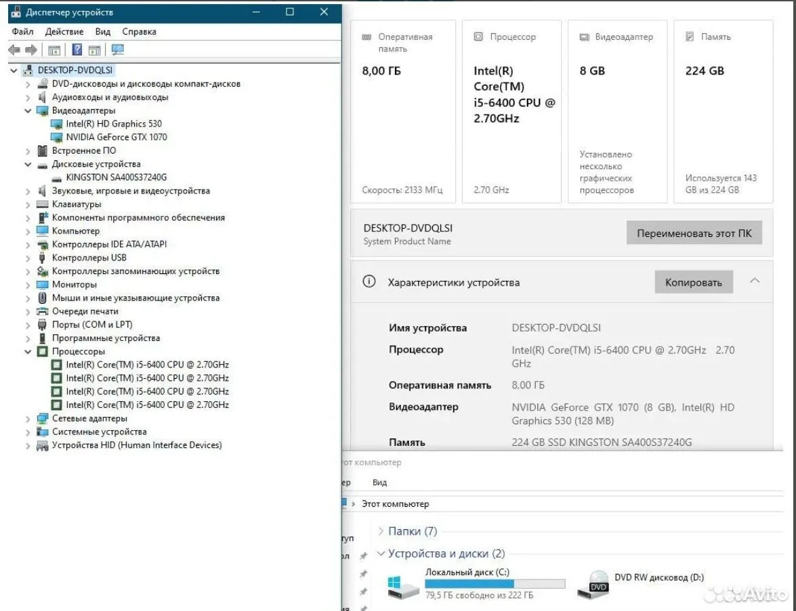
Task: Maximize the Диспетчер устройств window
Action: pos(290,12)
